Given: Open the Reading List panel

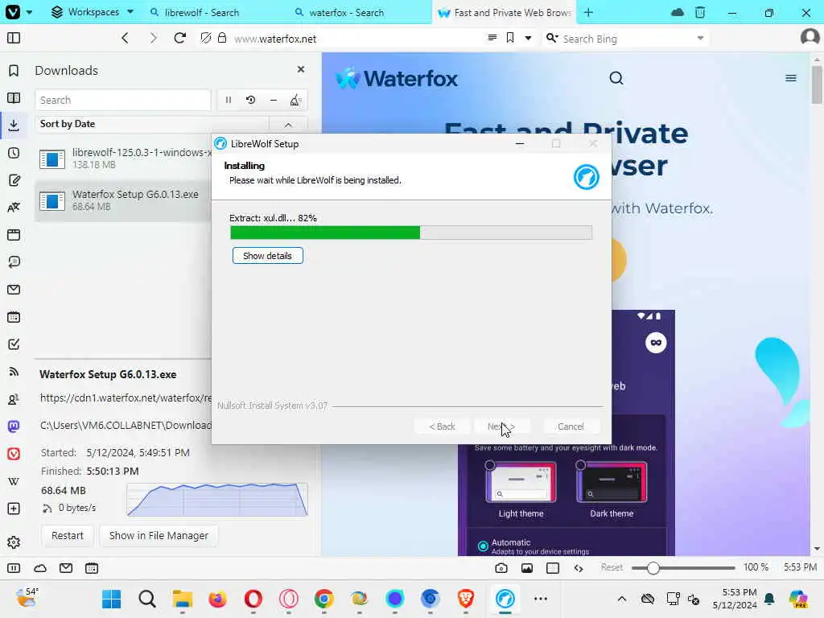Looking at the screenshot, I should pyautogui.click(x=14, y=98).
